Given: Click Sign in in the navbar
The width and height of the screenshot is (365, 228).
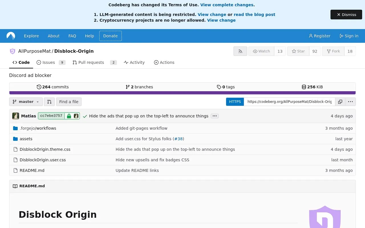Looking at the screenshot, I should 349,36.
